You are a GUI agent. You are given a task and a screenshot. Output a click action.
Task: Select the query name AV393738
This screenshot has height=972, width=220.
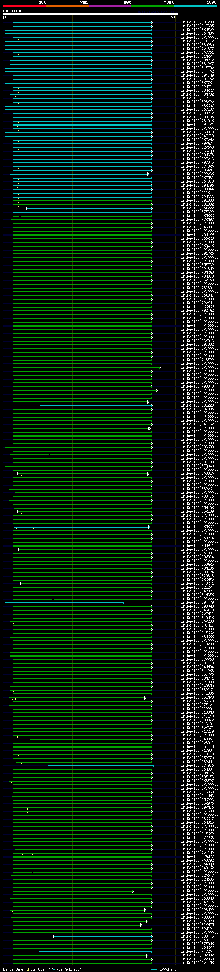pos(13,11)
